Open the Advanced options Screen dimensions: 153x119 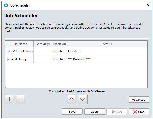[x=139, y=100]
